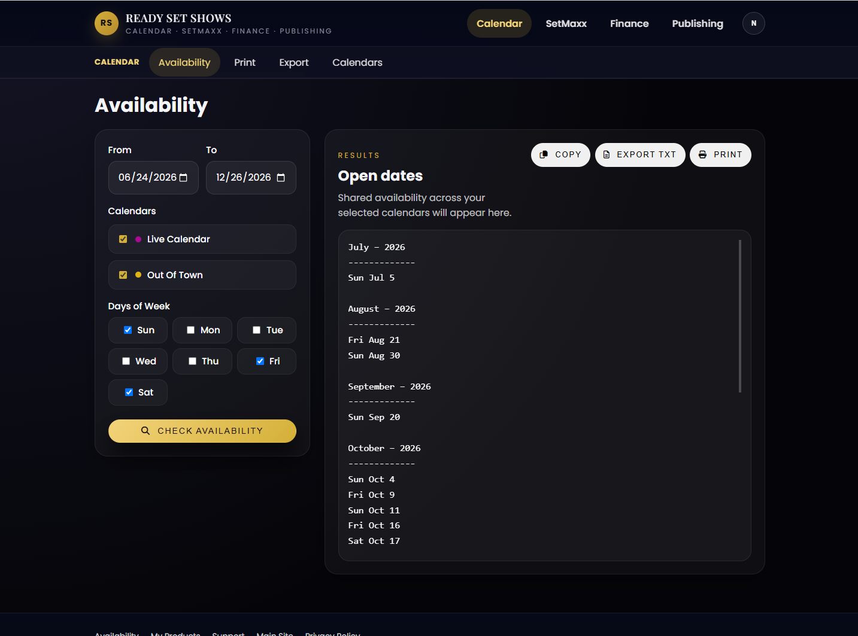Open the Finance nav item

point(629,23)
